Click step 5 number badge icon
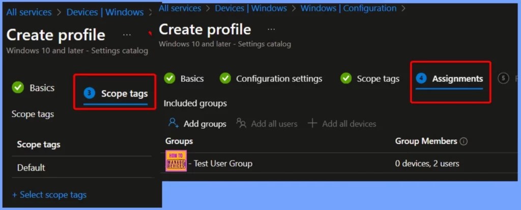521x210 pixels. point(503,78)
